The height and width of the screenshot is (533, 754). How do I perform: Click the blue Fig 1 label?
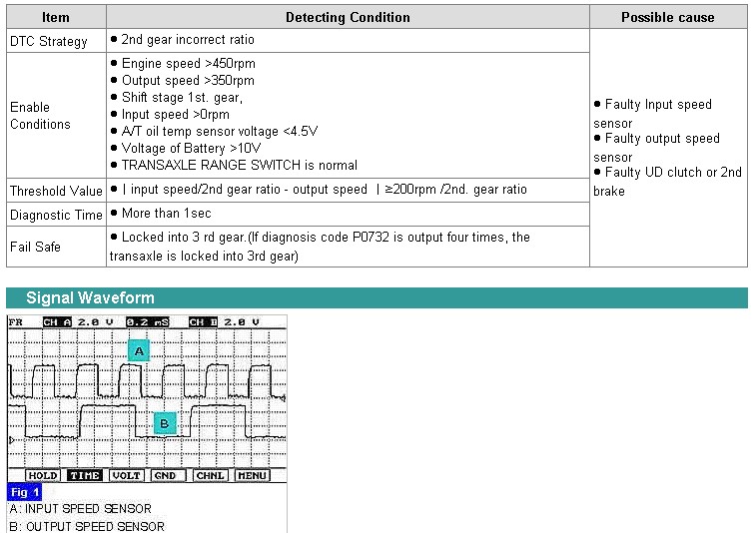(x=25, y=492)
